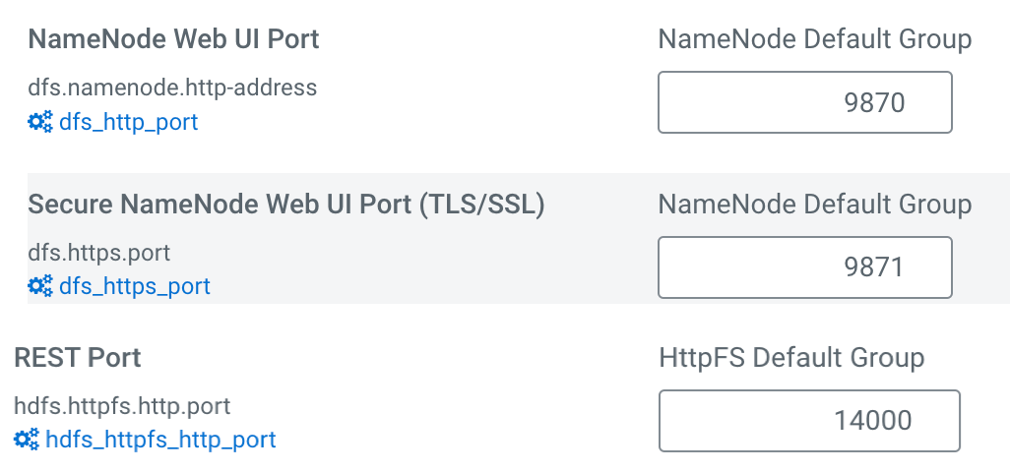Select the hdfs.httpfs.http.port property text

[122, 406]
